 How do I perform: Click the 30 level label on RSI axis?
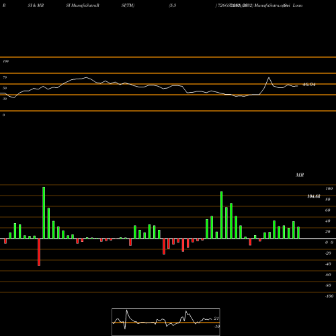(5, 99)
